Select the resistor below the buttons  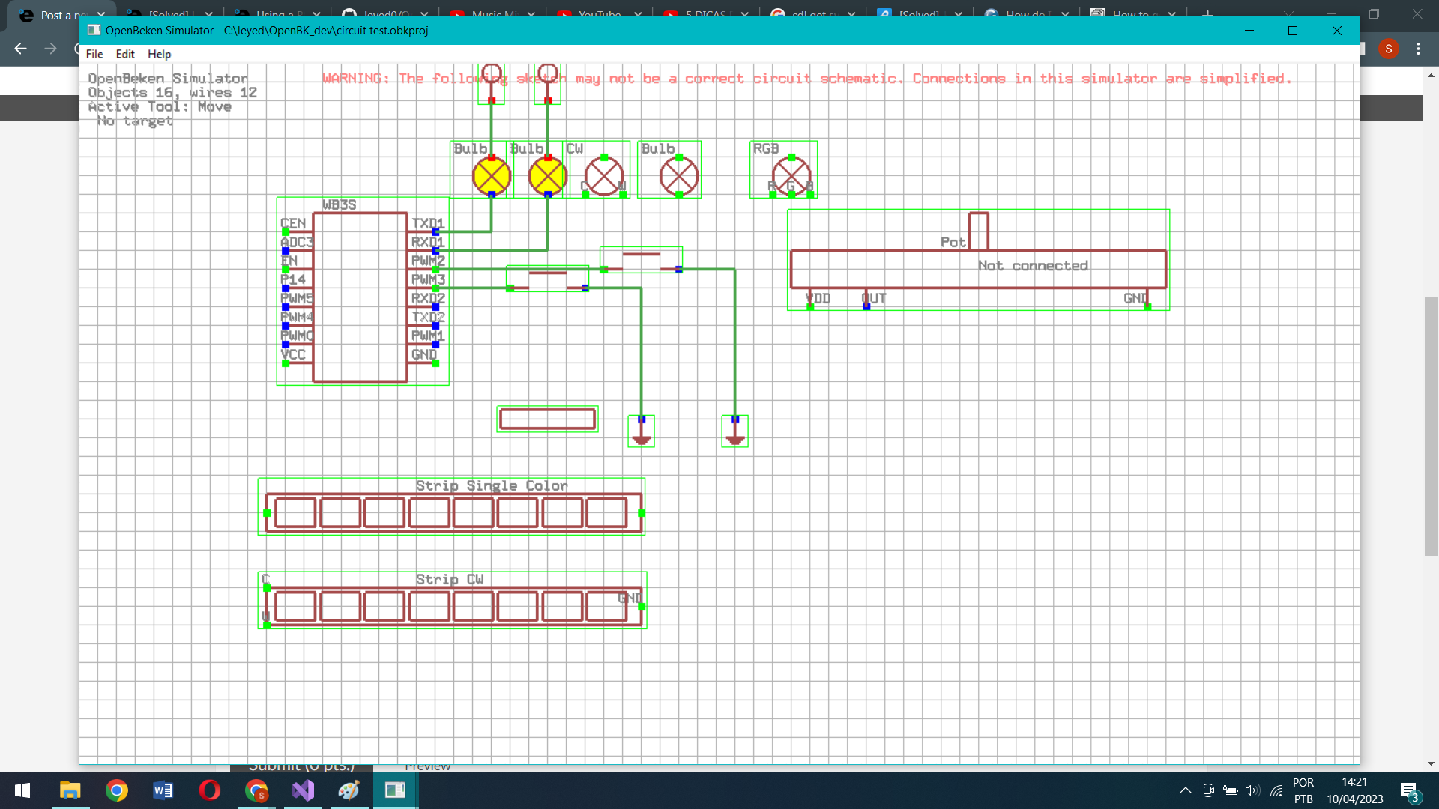click(x=547, y=419)
